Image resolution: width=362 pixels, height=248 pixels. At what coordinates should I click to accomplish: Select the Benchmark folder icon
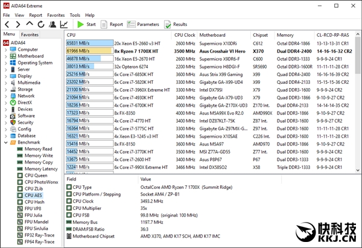pos(13,142)
